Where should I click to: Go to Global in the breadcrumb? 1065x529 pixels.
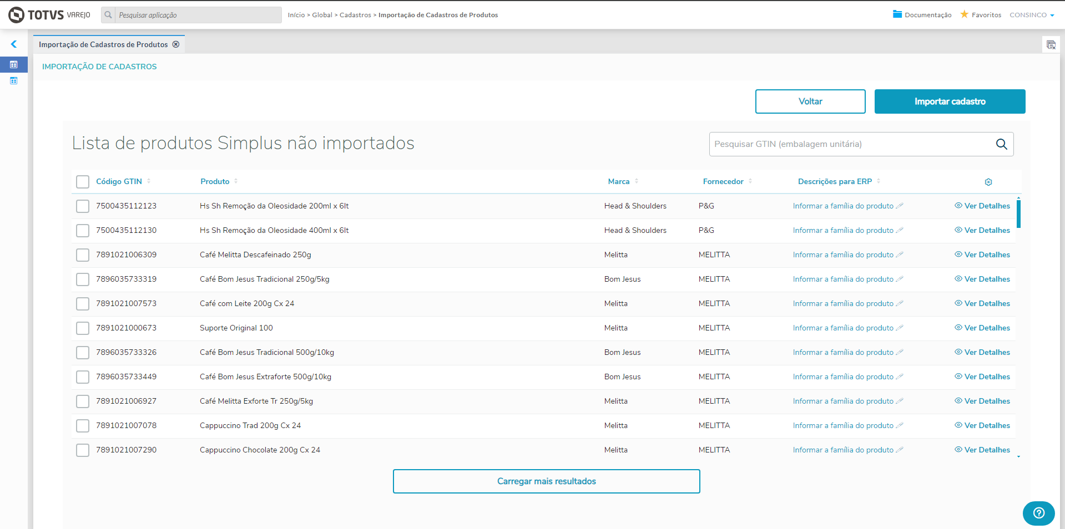pyautogui.click(x=322, y=15)
